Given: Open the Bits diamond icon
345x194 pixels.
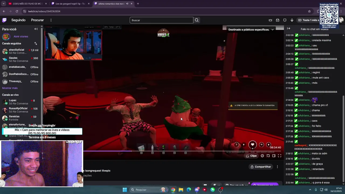Looking at the screenshot, I should click(292, 20).
